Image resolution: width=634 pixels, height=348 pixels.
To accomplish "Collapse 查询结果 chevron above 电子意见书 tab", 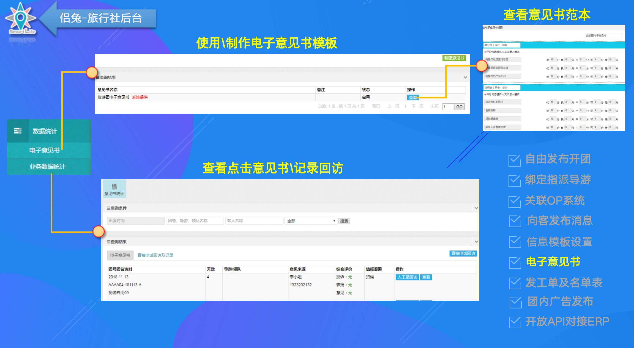I will [476, 242].
